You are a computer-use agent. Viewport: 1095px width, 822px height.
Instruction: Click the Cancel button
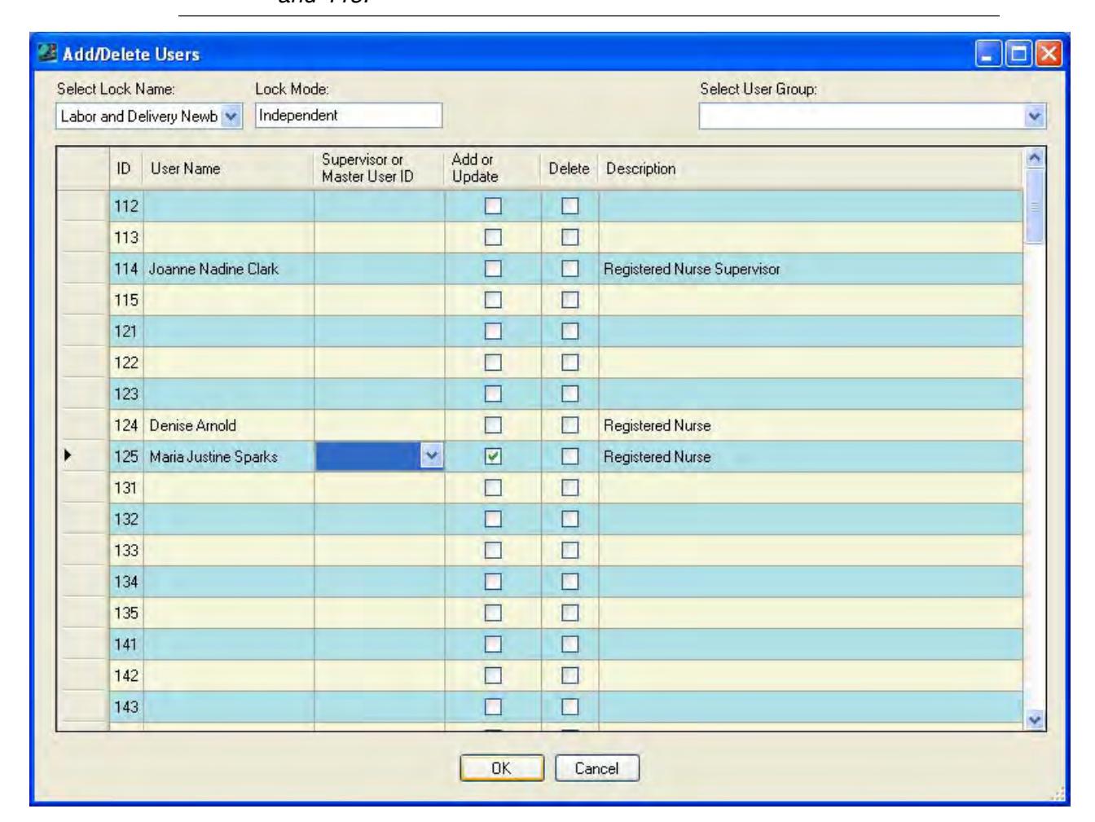coord(597,768)
